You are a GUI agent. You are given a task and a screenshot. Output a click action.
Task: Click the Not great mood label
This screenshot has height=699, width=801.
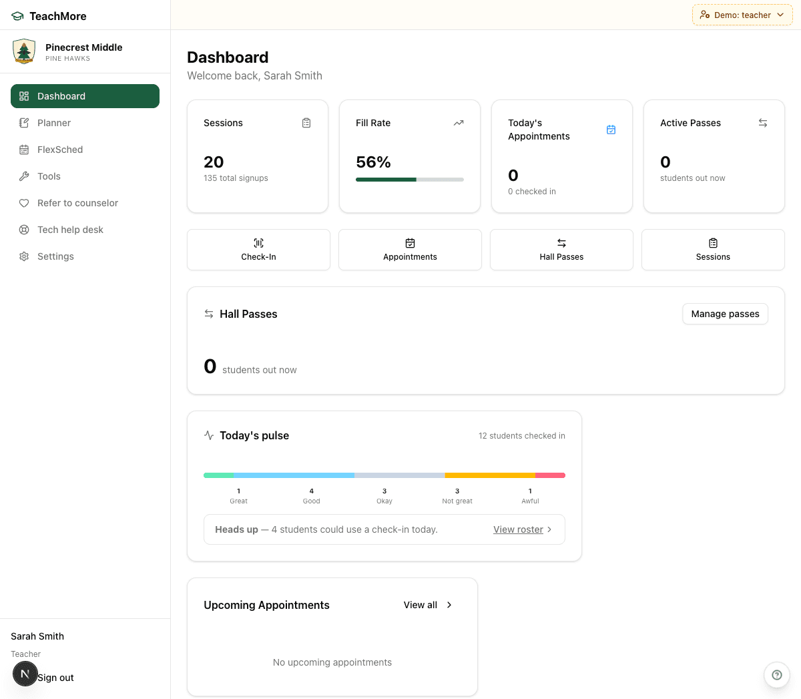[x=457, y=501]
